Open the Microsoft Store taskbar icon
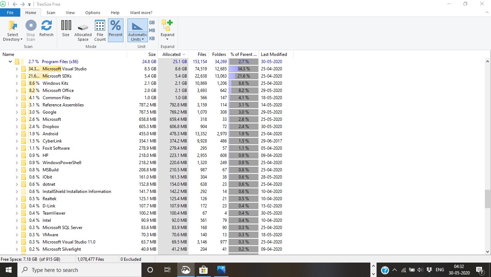491x277 pixels. tap(204, 270)
